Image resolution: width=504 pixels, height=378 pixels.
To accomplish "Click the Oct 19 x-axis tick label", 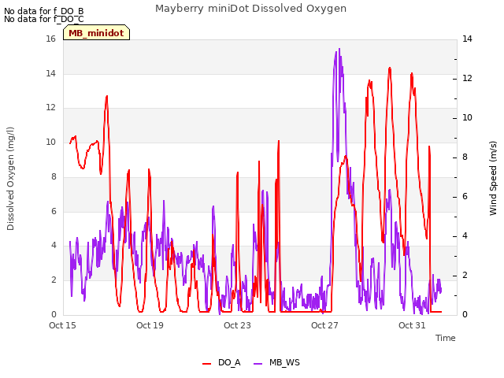I will point(150,325).
